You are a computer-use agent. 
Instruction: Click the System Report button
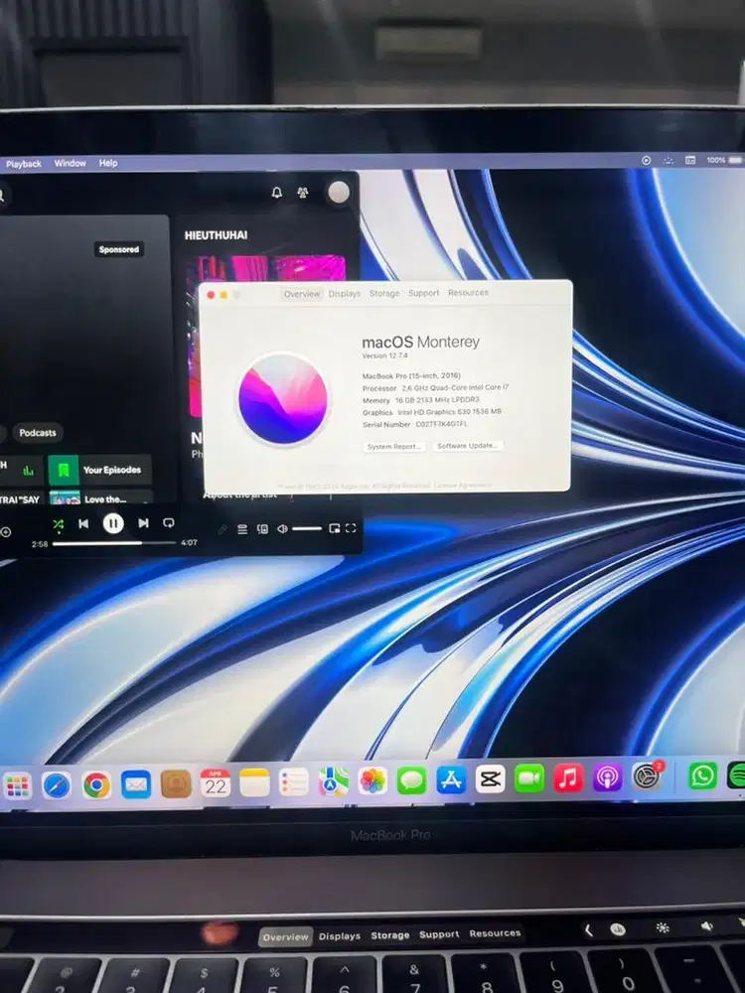click(394, 447)
